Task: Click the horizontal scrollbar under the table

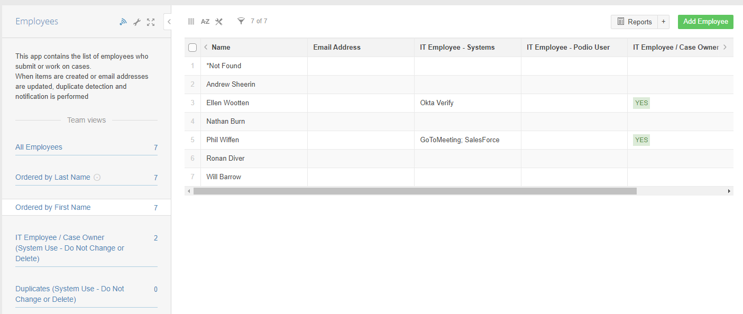Action: [x=415, y=191]
